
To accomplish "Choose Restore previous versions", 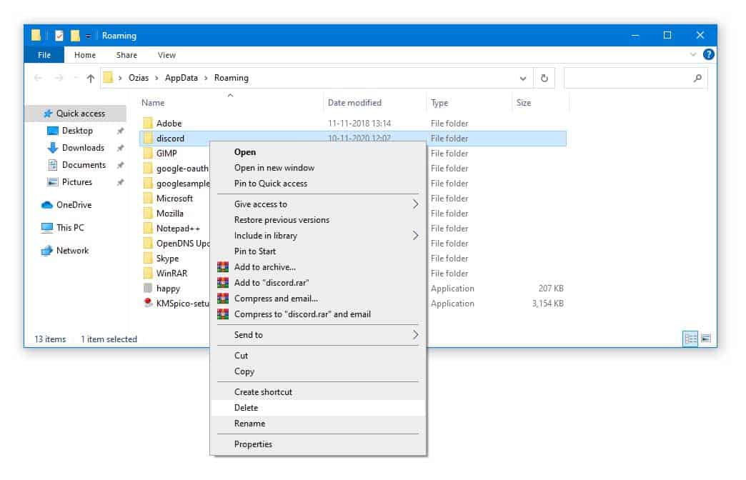I will click(318, 220).
